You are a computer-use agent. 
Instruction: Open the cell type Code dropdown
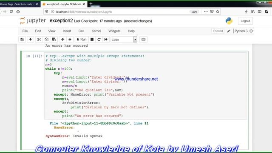tap(124, 40)
